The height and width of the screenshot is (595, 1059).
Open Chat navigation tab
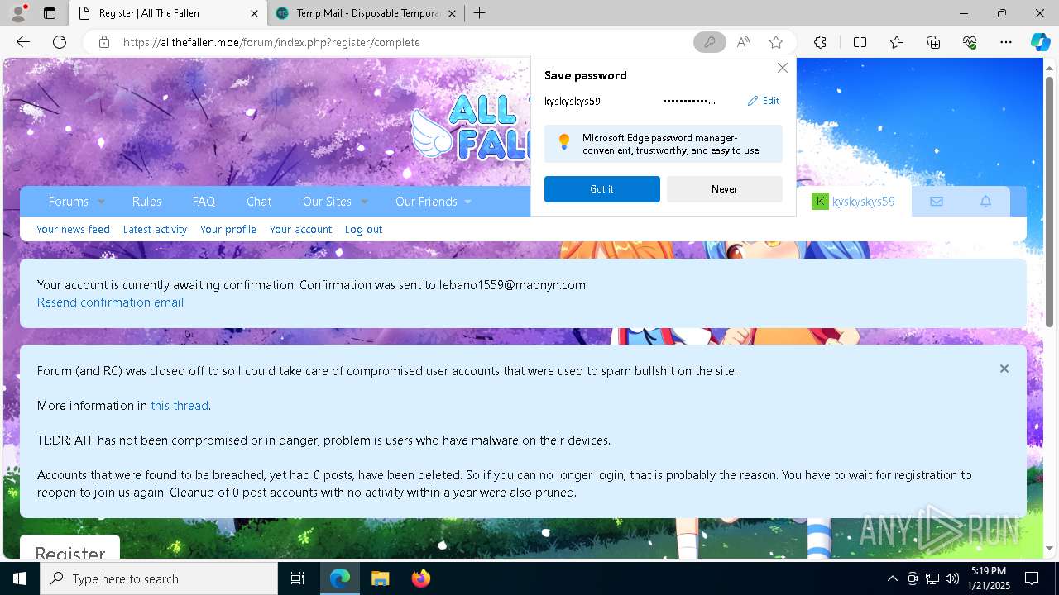tap(259, 201)
